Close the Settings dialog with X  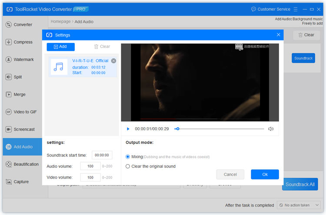278,35
